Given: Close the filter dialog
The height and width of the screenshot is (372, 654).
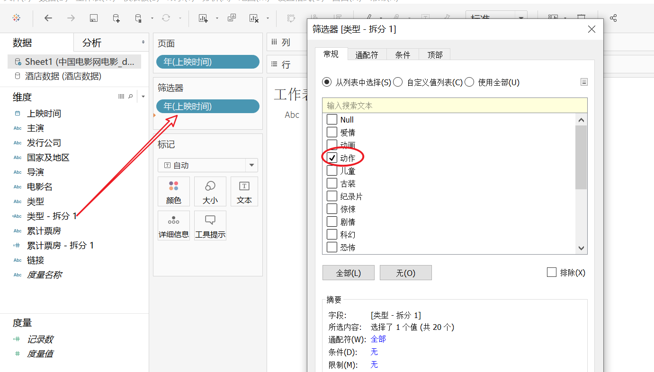Looking at the screenshot, I should [x=591, y=29].
